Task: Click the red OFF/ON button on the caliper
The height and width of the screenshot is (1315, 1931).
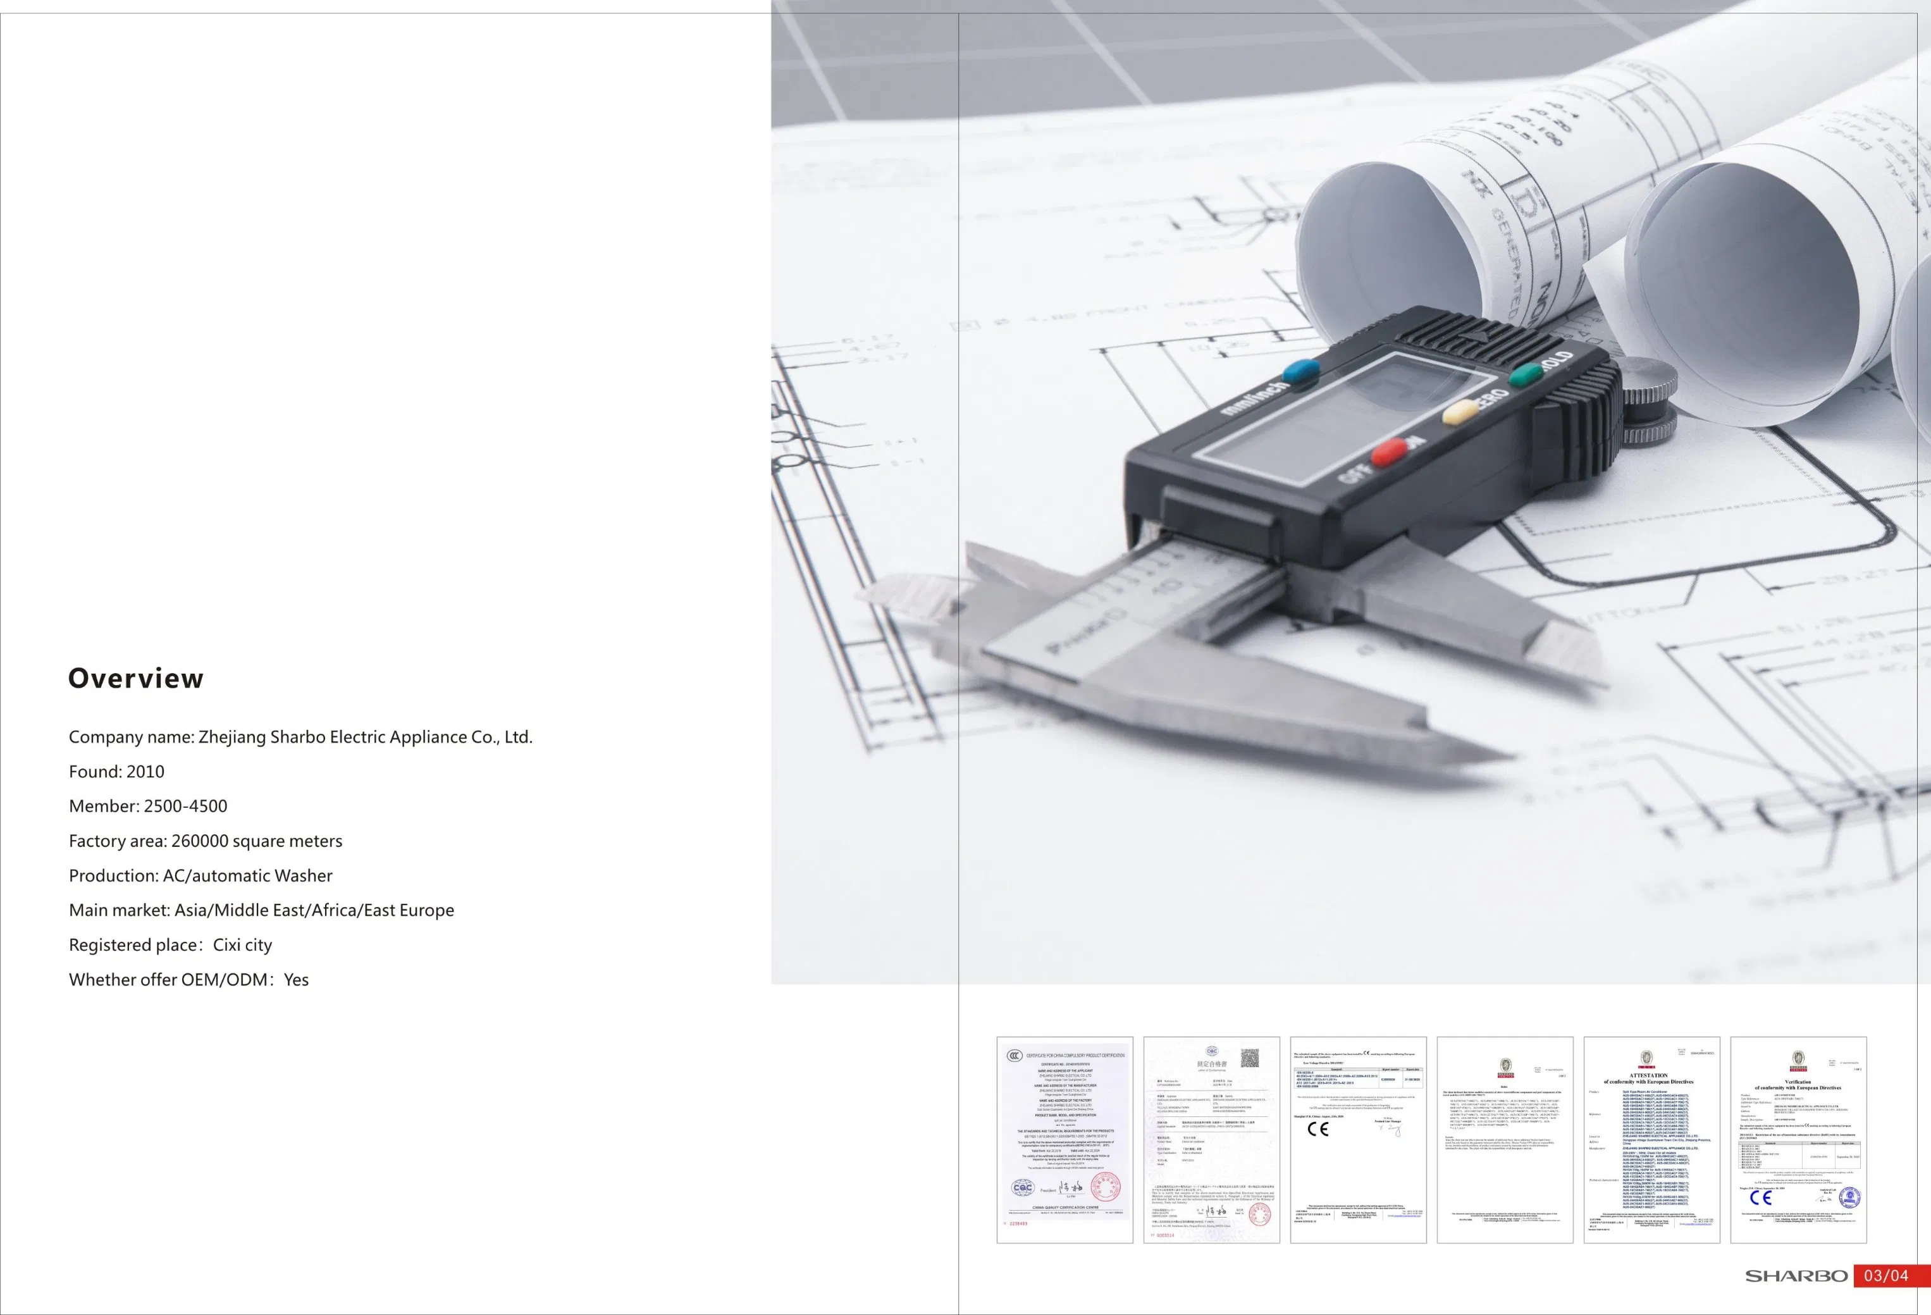Action: (1388, 452)
